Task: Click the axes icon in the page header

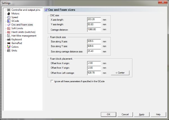Action: (x=46, y=10)
